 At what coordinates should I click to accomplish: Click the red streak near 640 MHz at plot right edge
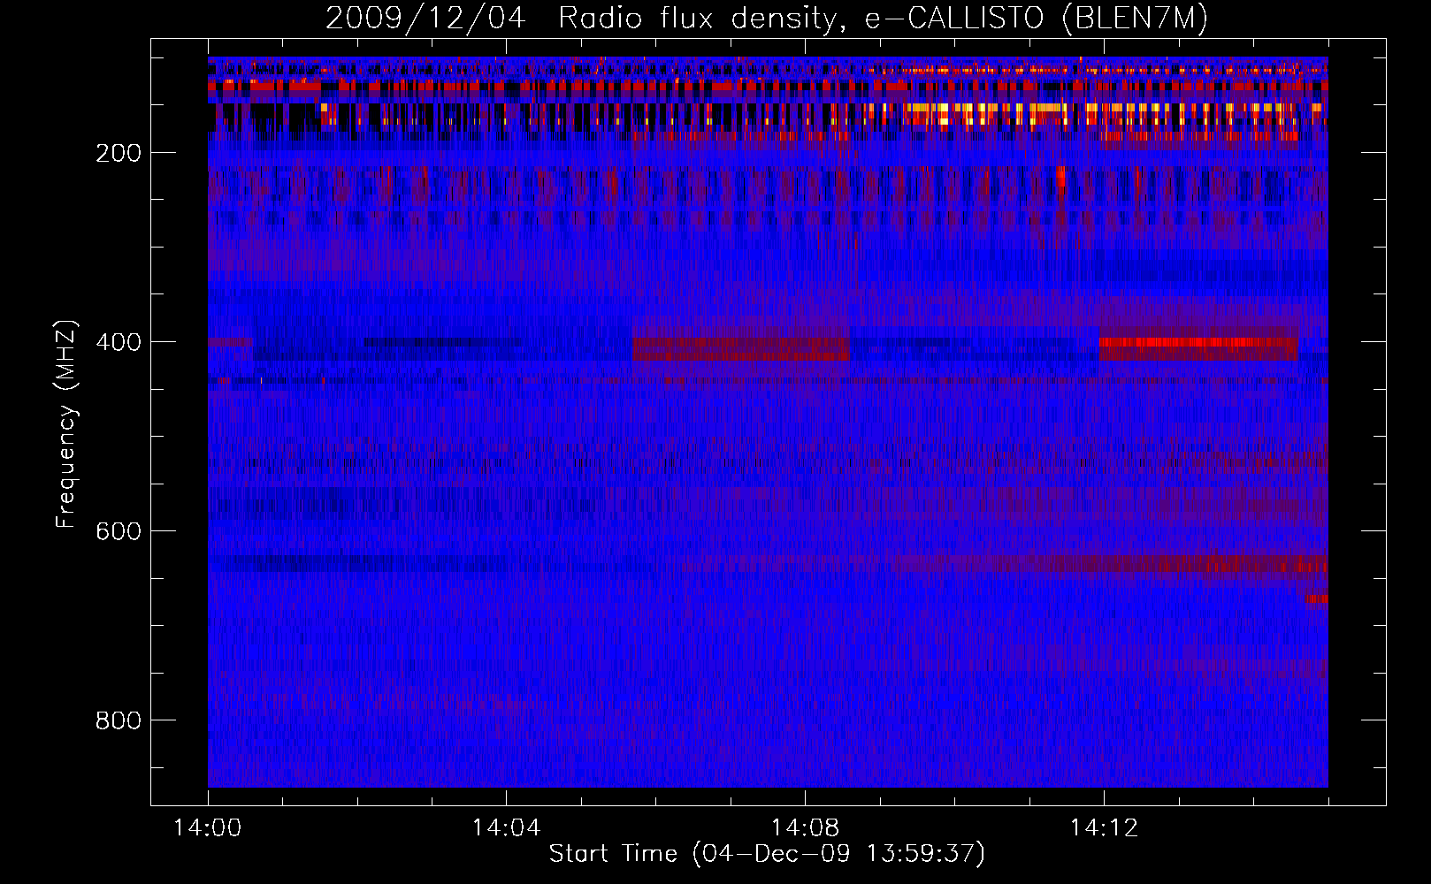1238,564
